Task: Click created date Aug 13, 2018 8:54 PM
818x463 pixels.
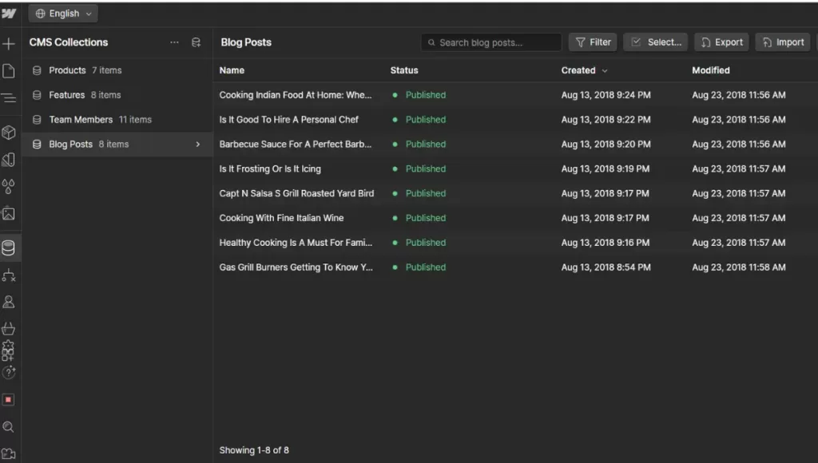Action: [606, 267]
